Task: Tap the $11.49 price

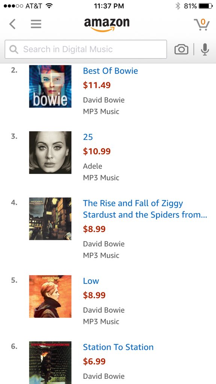Action: pyautogui.click(x=97, y=85)
